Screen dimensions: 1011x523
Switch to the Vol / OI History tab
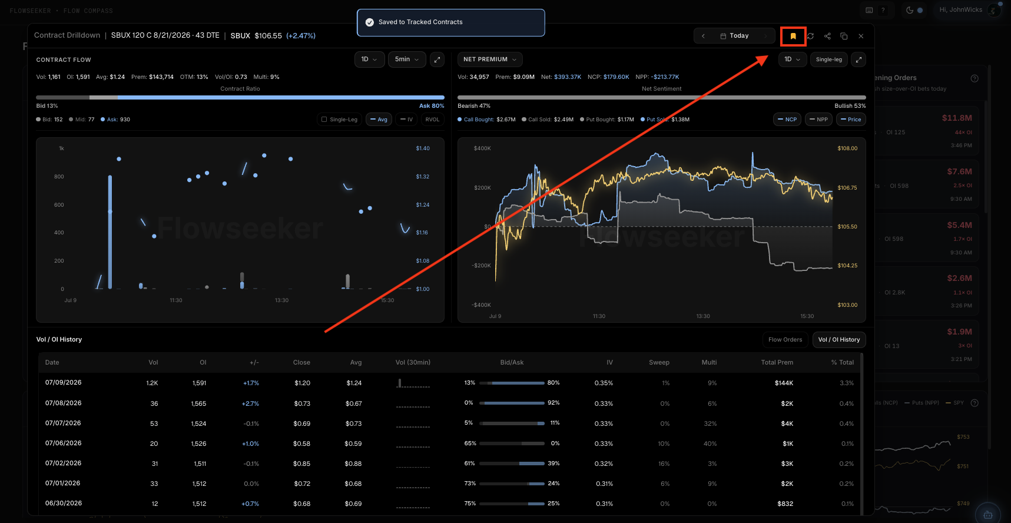(839, 340)
